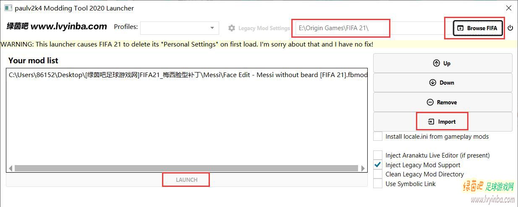Image resolution: width=518 pixels, height=207 pixels.
Task: Select the Messi without beard mod entry
Action: pos(188,75)
